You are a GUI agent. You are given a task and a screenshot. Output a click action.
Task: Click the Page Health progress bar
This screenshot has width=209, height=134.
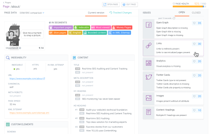coord(189,6)
